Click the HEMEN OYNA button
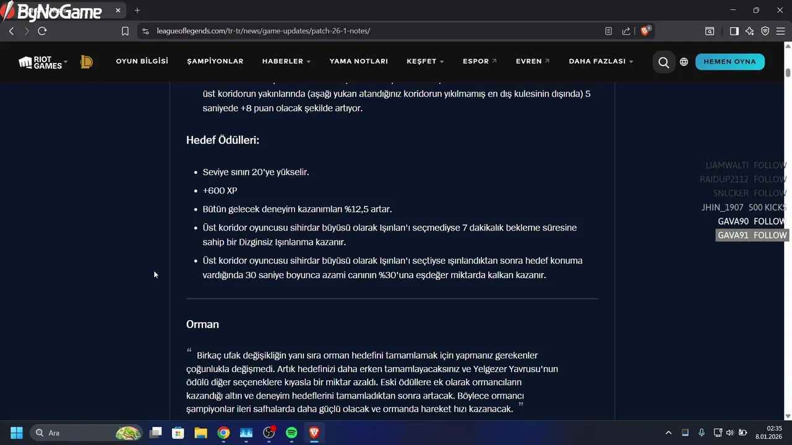This screenshot has height=445, width=792. pyautogui.click(x=730, y=62)
